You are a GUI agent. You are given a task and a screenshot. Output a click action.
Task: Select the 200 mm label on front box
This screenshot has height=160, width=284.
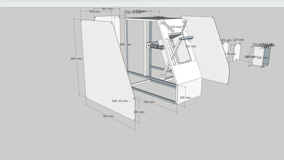tap(185, 97)
